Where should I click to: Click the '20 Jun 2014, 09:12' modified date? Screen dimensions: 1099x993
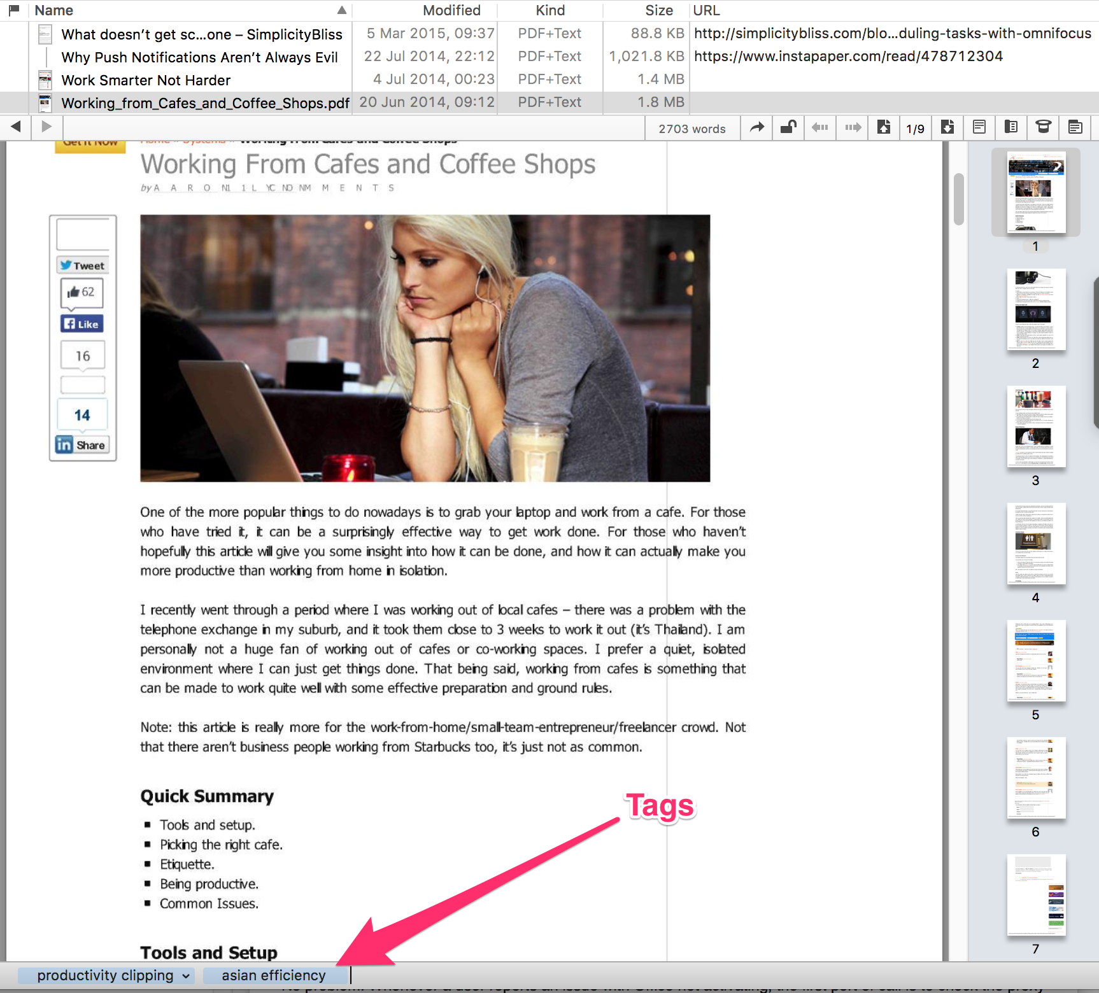click(427, 102)
